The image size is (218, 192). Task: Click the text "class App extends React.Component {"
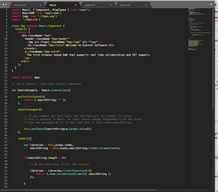[x=38, y=26]
